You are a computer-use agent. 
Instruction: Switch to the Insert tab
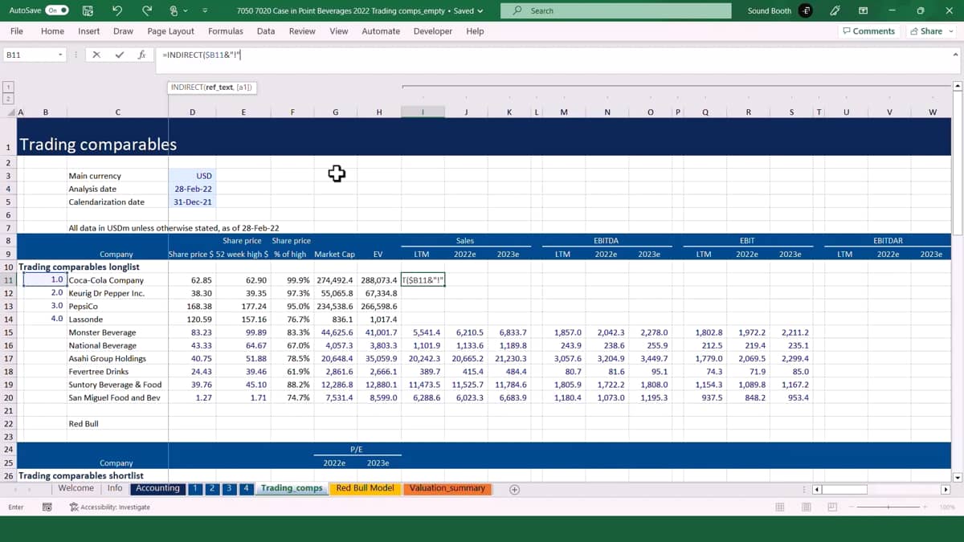[89, 31]
